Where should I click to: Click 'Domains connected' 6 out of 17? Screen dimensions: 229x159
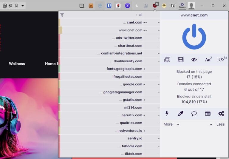pyautogui.click(x=194, y=87)
